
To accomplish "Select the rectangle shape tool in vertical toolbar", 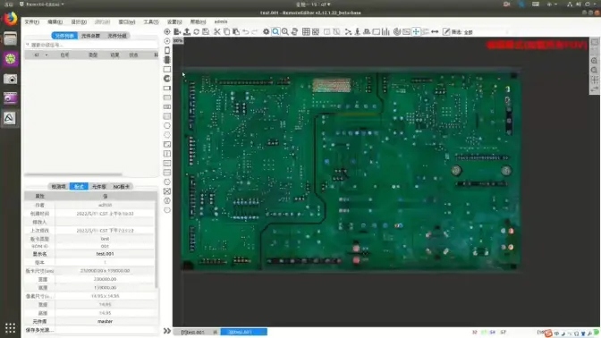I will pyautogui.click(x=167, y=70).
